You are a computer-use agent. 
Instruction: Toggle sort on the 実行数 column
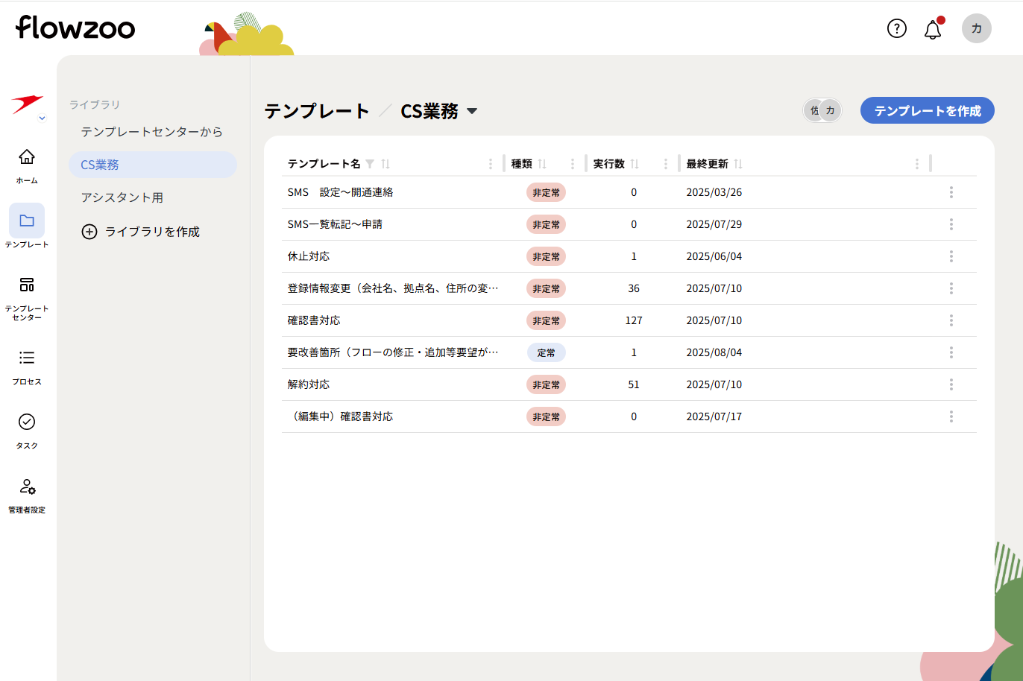(x=635, y=164)
